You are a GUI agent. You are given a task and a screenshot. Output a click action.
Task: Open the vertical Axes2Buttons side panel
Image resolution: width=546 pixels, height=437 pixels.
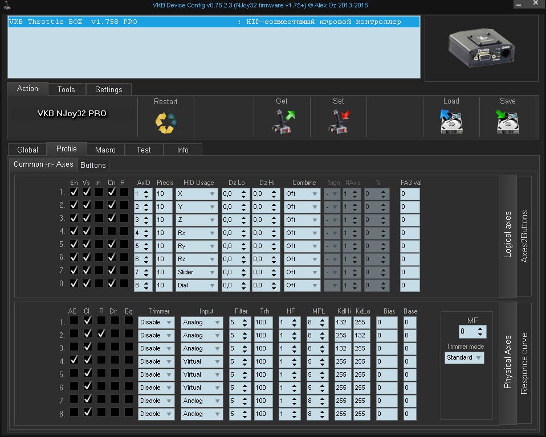tap(524, 236)
